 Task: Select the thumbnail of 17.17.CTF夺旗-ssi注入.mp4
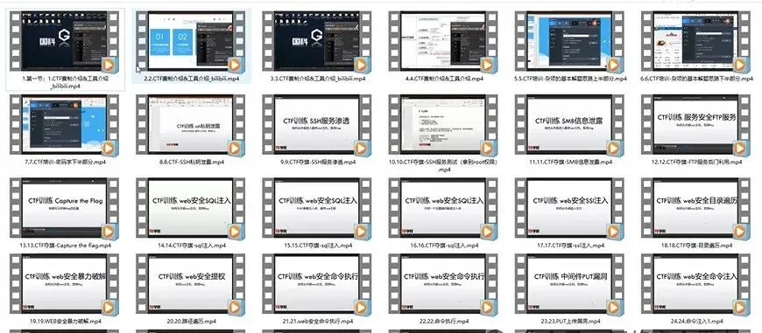click(x=569, y=208)
